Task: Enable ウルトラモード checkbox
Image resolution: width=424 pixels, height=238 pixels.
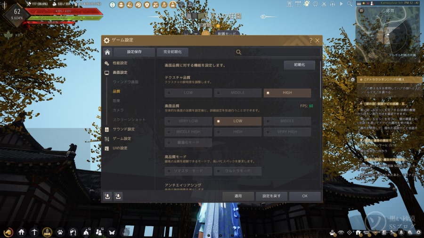Action: click(238, 171)
